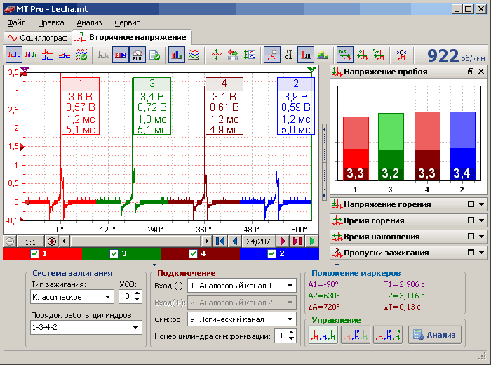Click the Анализ button
Image resolution: width=491 pixels, height=365 pixels.
tap(435, 335)
